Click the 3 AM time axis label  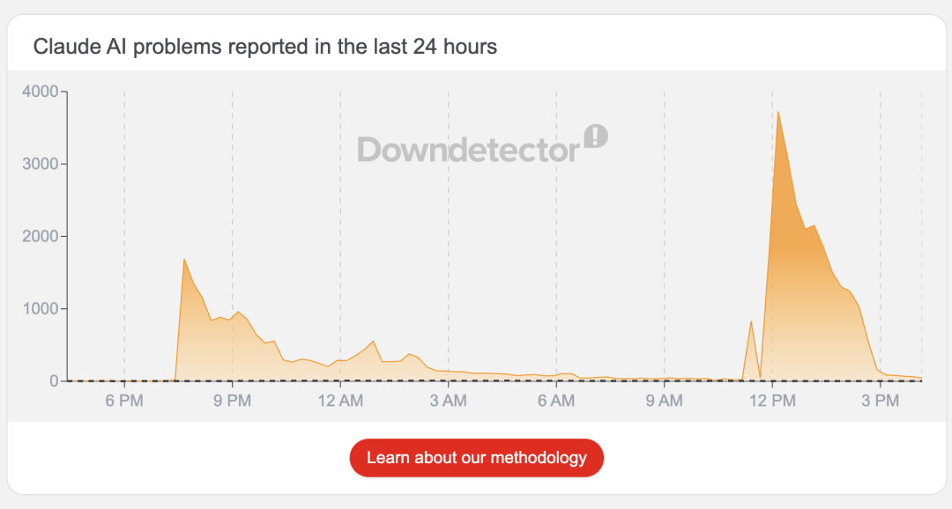(x=448, y=402)
